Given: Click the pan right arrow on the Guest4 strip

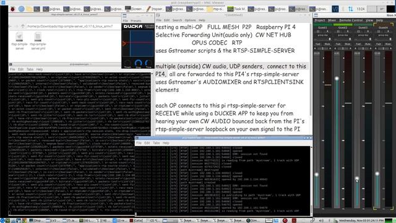Looking at the screenshot, I should (390, 48).
